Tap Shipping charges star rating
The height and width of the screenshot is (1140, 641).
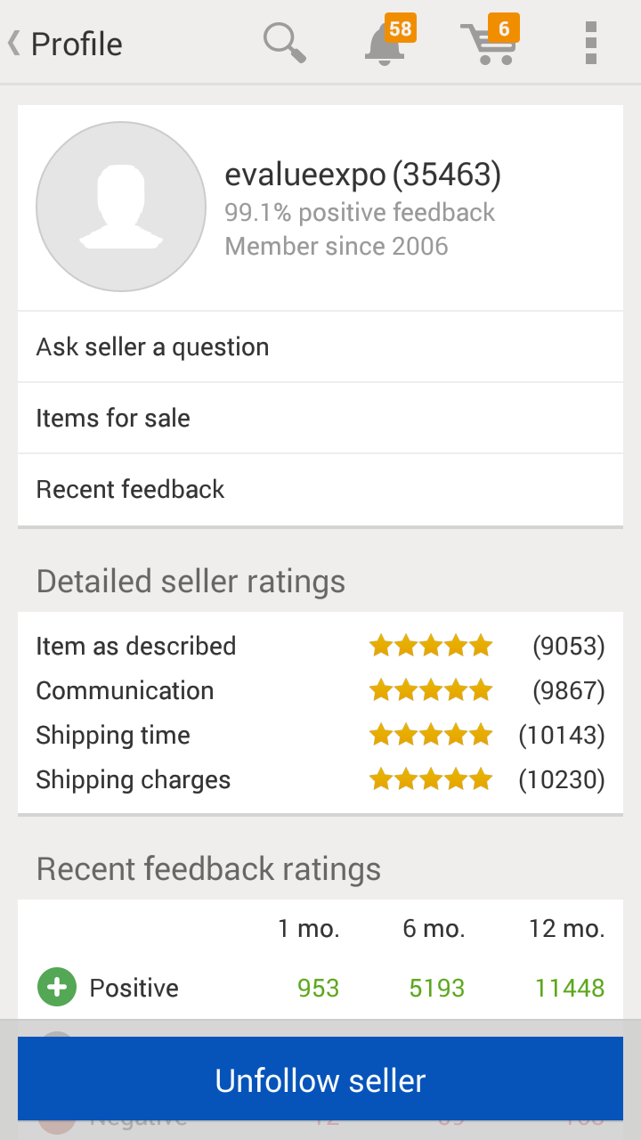(431, 780)
